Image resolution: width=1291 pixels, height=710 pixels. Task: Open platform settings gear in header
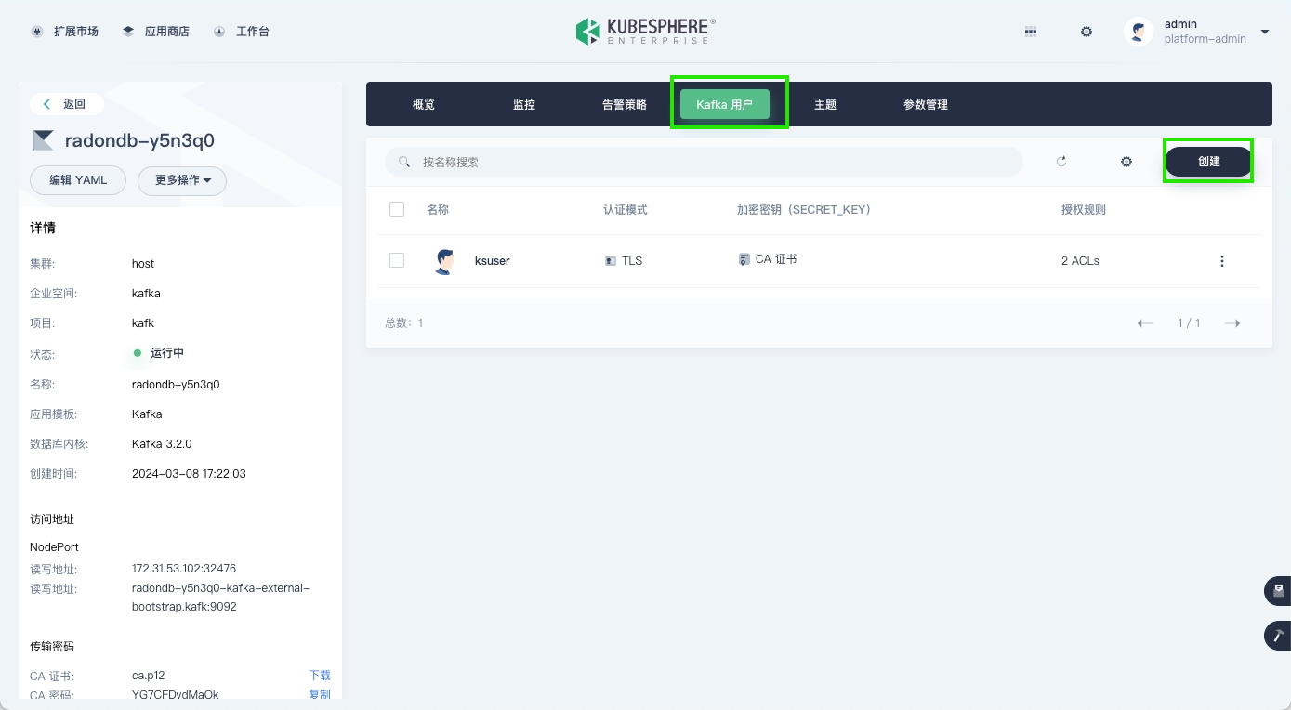point(1086,32)
